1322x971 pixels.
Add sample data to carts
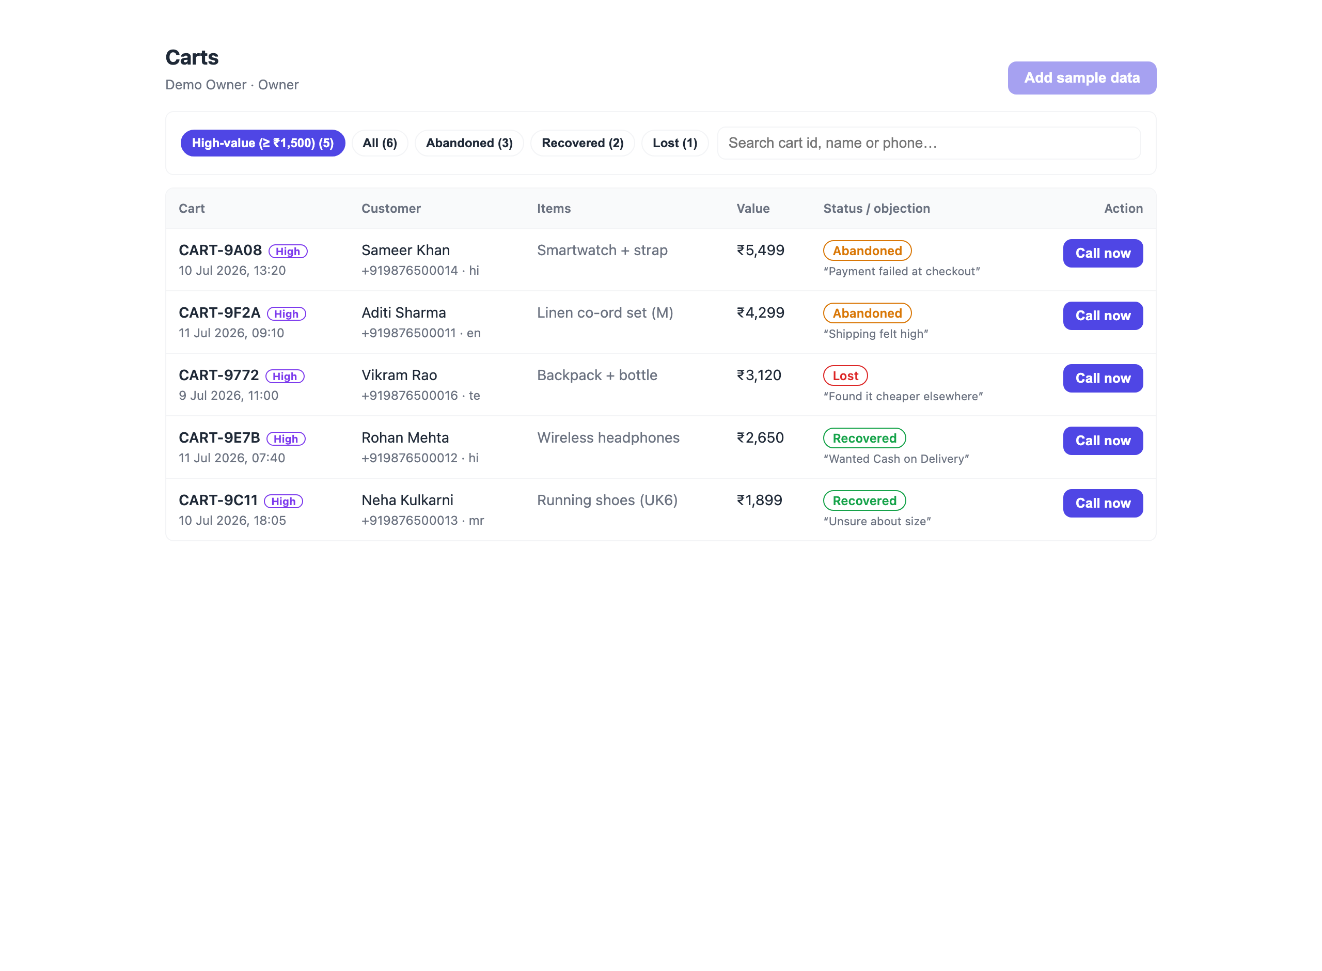click(1082, 77)
